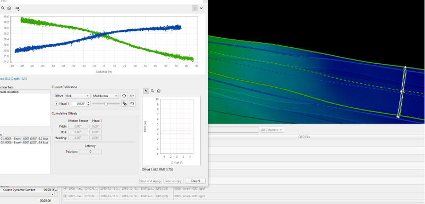Select the zoom magnifier tool above profile plot

coord(3,8)
